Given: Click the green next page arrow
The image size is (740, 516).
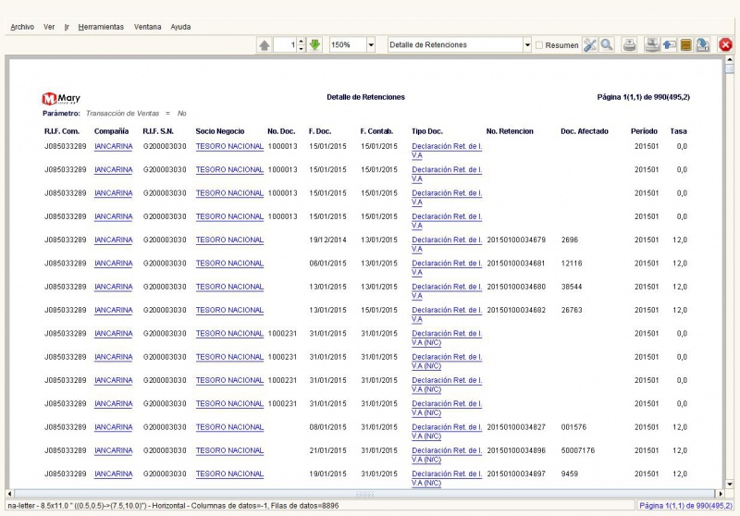Looking at the screenshot, I should (315, 44).
